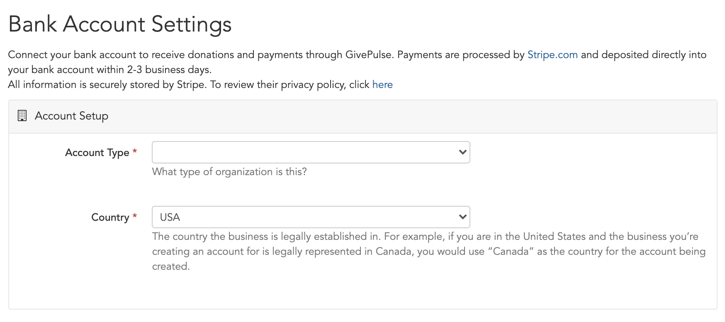
Task: Click the 'securely stored by Stripe' sentence
Action: click(200, 85)
